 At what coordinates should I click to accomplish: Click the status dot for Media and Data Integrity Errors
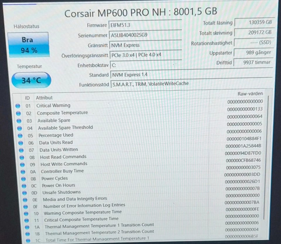click(x=25, y=200)
